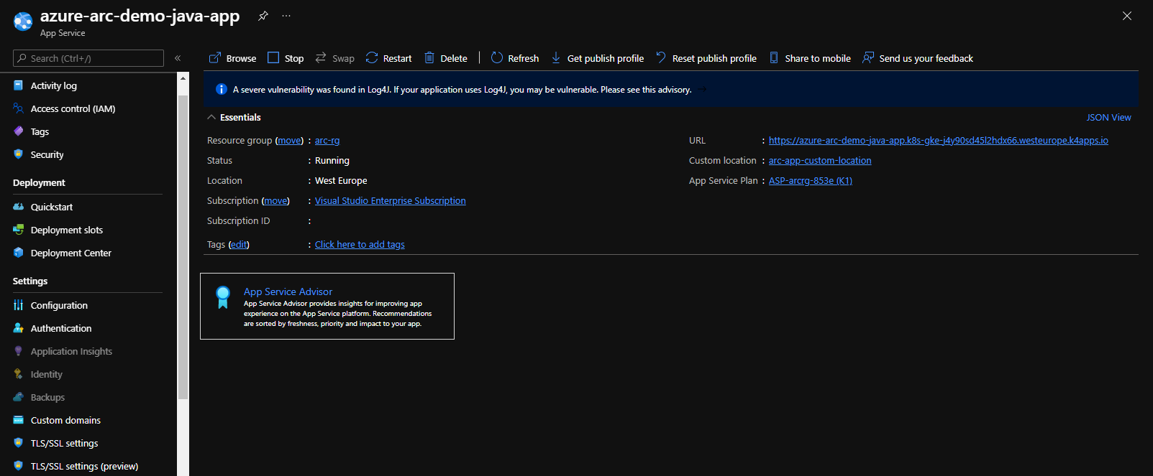
Task: Open the App Service Advisor card
Action: coord(327,306)
